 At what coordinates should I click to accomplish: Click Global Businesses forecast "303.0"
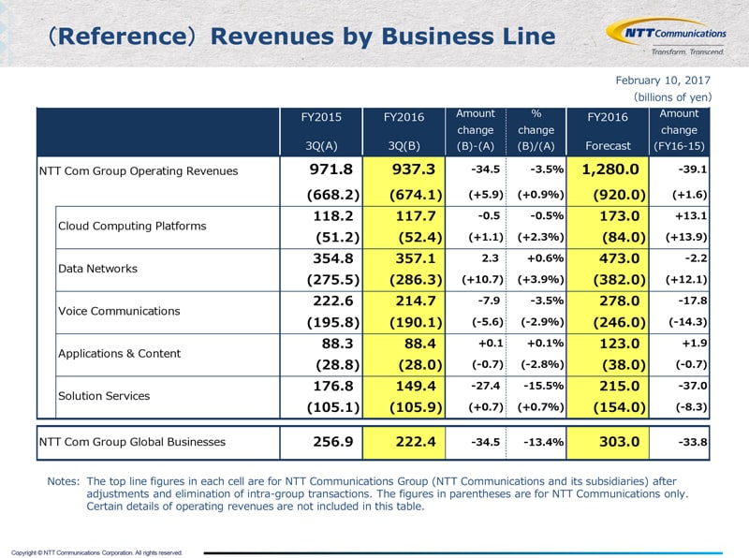[x=620, y=442]
